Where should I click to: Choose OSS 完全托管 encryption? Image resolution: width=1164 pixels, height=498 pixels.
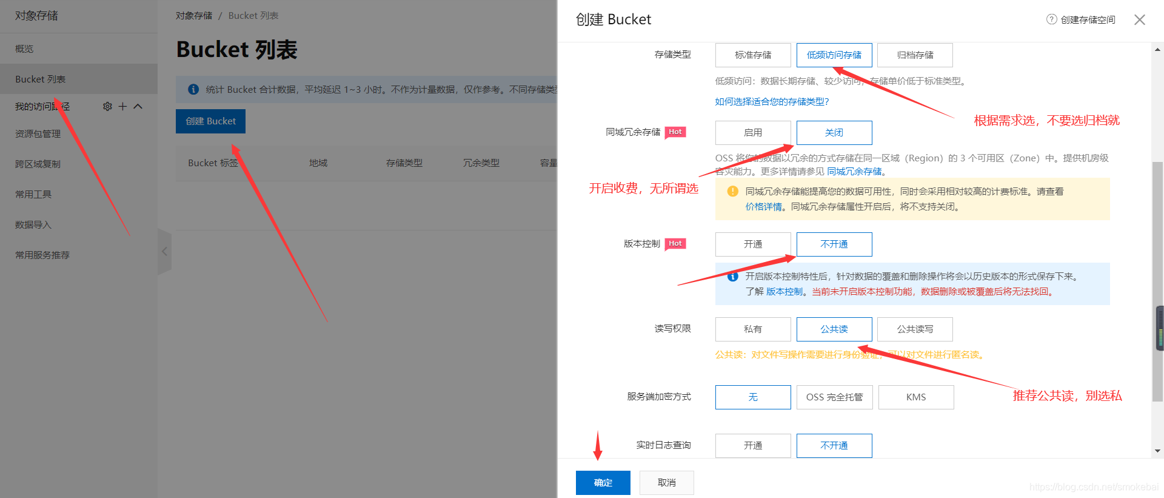coord(834,397)
